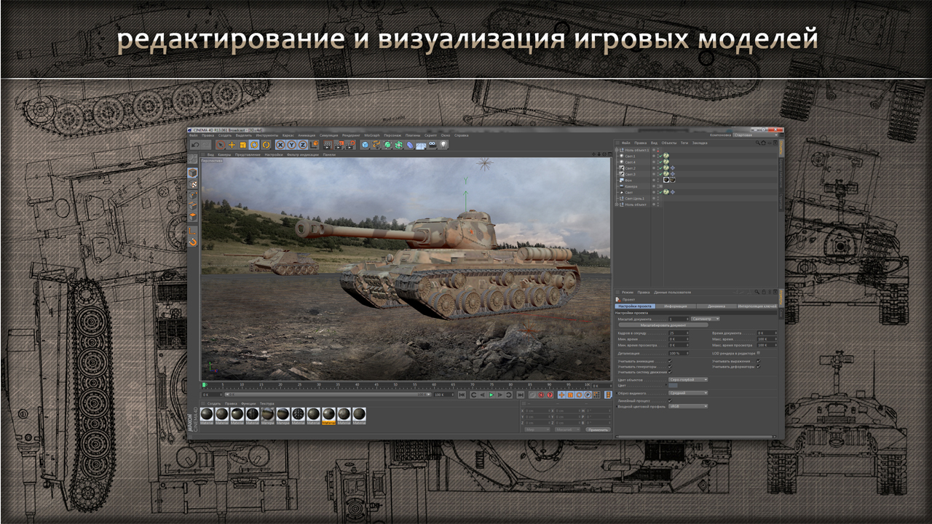Click frame 50 on the timeline ruler
This screenshot has height=524, width=932.
click(x=395, y=384)
